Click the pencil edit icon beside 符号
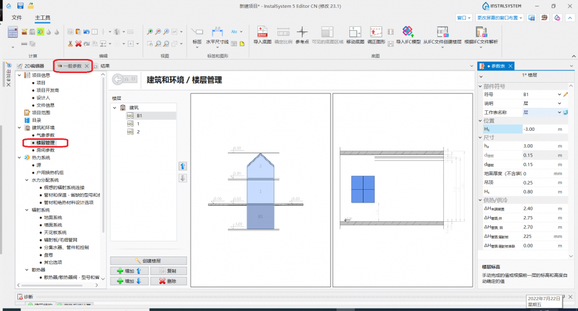This screenshot has width=578, height=311. (566, 94)
